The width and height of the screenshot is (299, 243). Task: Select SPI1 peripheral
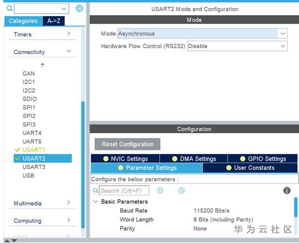tap(29, 108)
